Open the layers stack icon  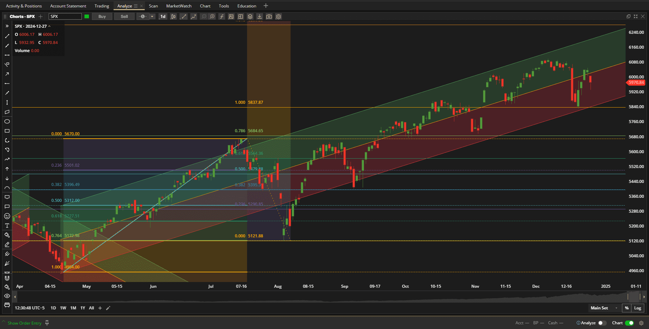250,17
